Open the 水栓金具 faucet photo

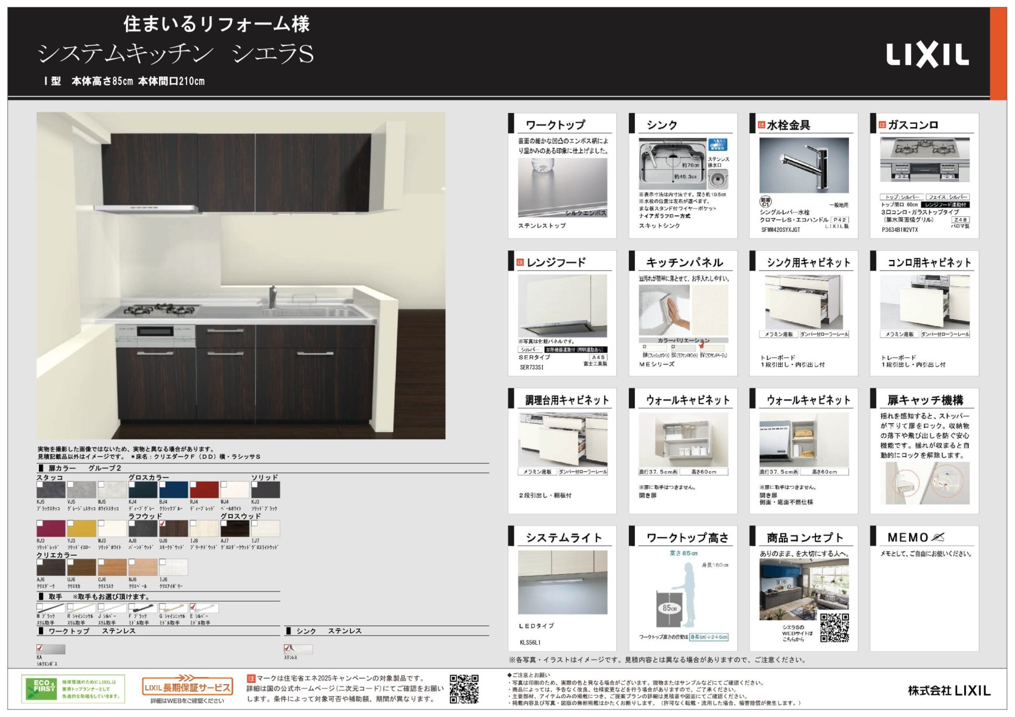[x=804, y=166]
